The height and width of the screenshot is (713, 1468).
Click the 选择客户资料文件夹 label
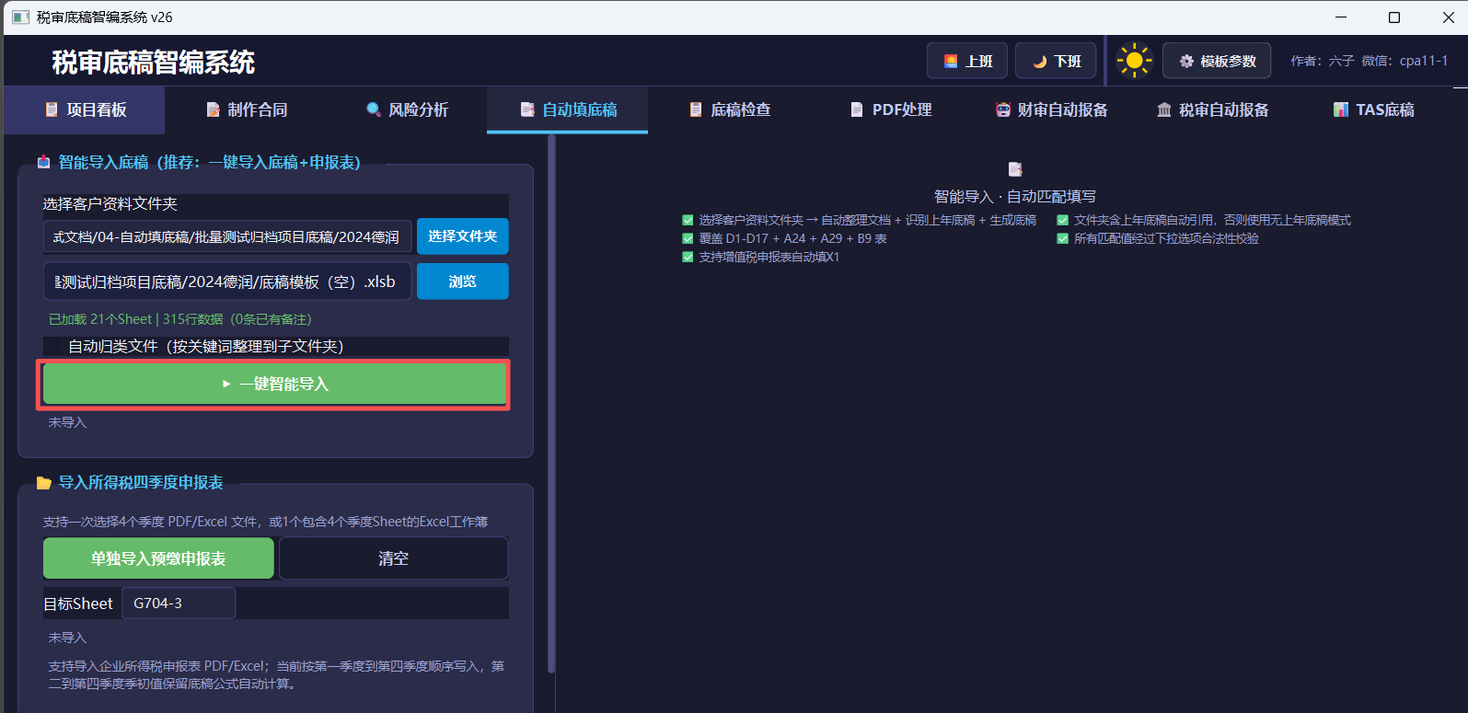pos(110,204)
